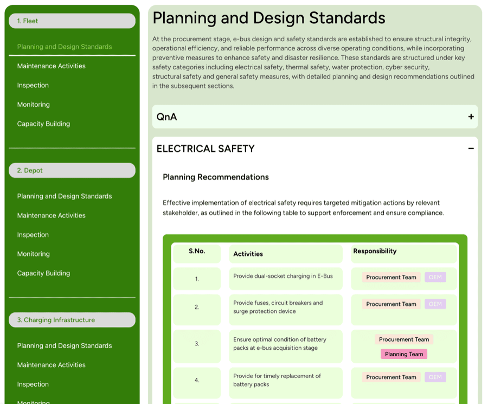The width and height of the screenshot is (488, 404).
Task: Open the 3. Charging Infrastructure section pill
Action: pyautogui.click(x=72, y=319)
